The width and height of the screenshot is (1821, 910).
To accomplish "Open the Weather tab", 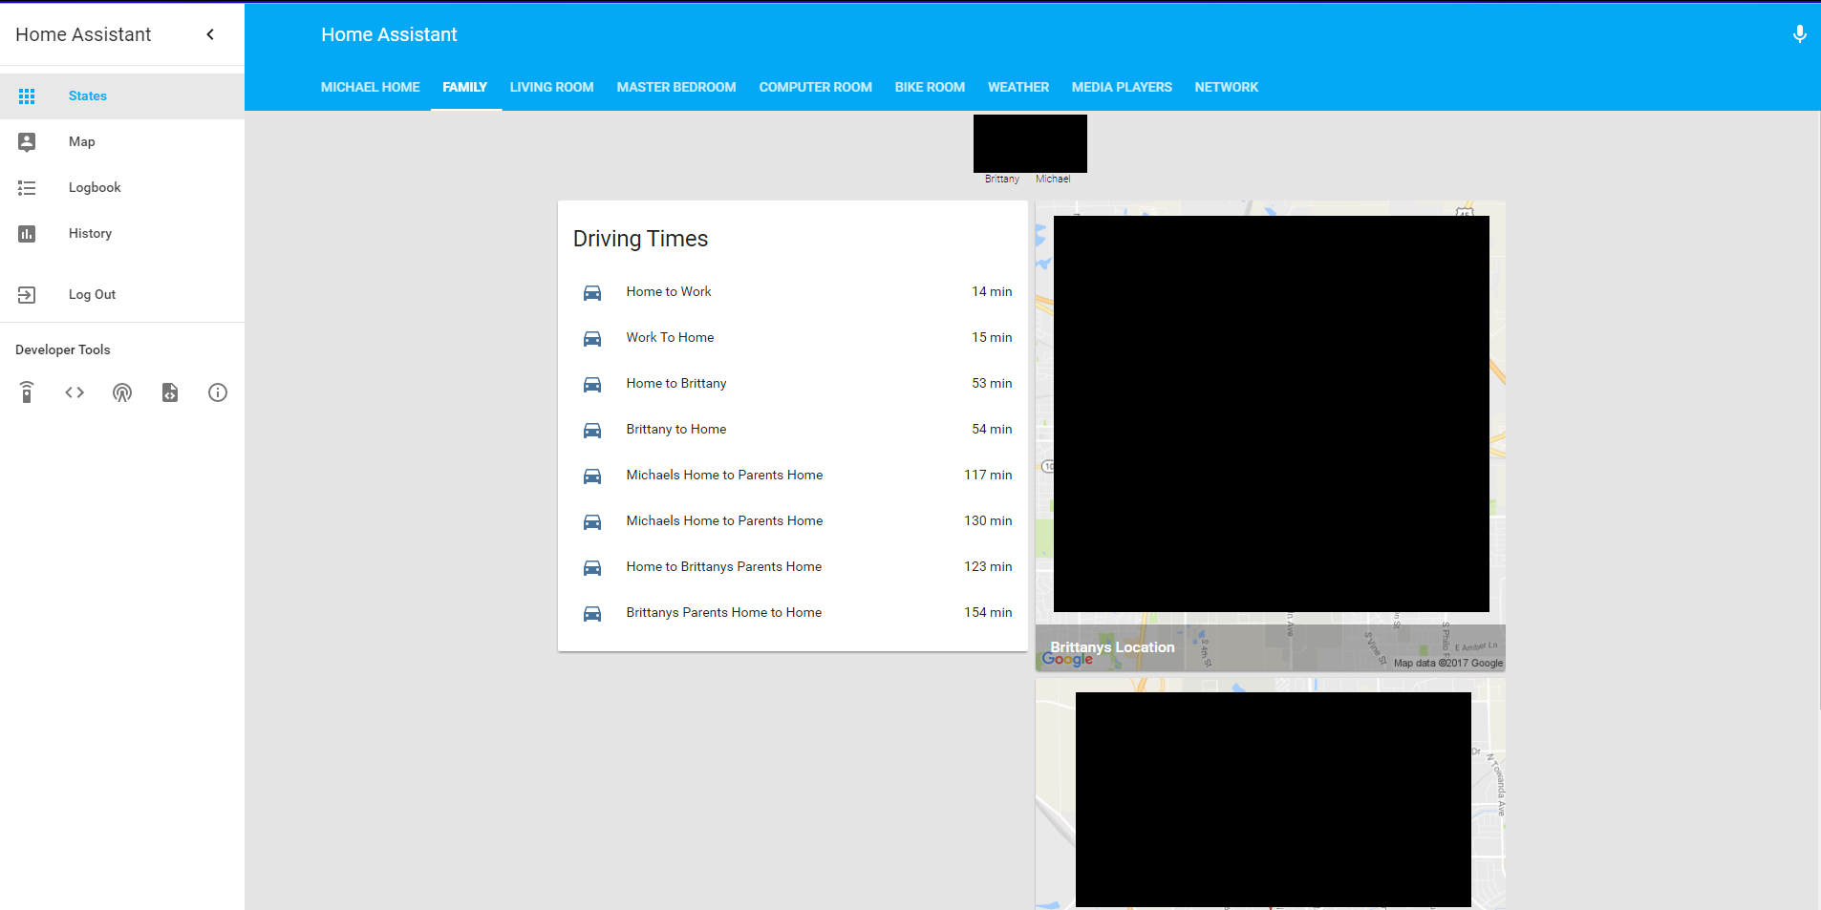I will tap(1018, 87).
